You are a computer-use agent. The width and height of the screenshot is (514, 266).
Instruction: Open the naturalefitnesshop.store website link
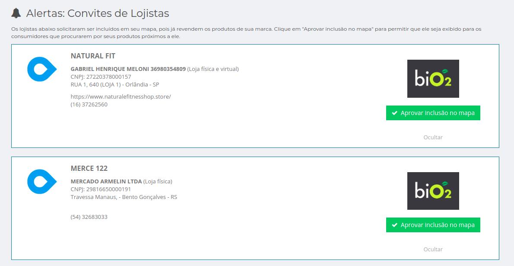tap(121, 96)
